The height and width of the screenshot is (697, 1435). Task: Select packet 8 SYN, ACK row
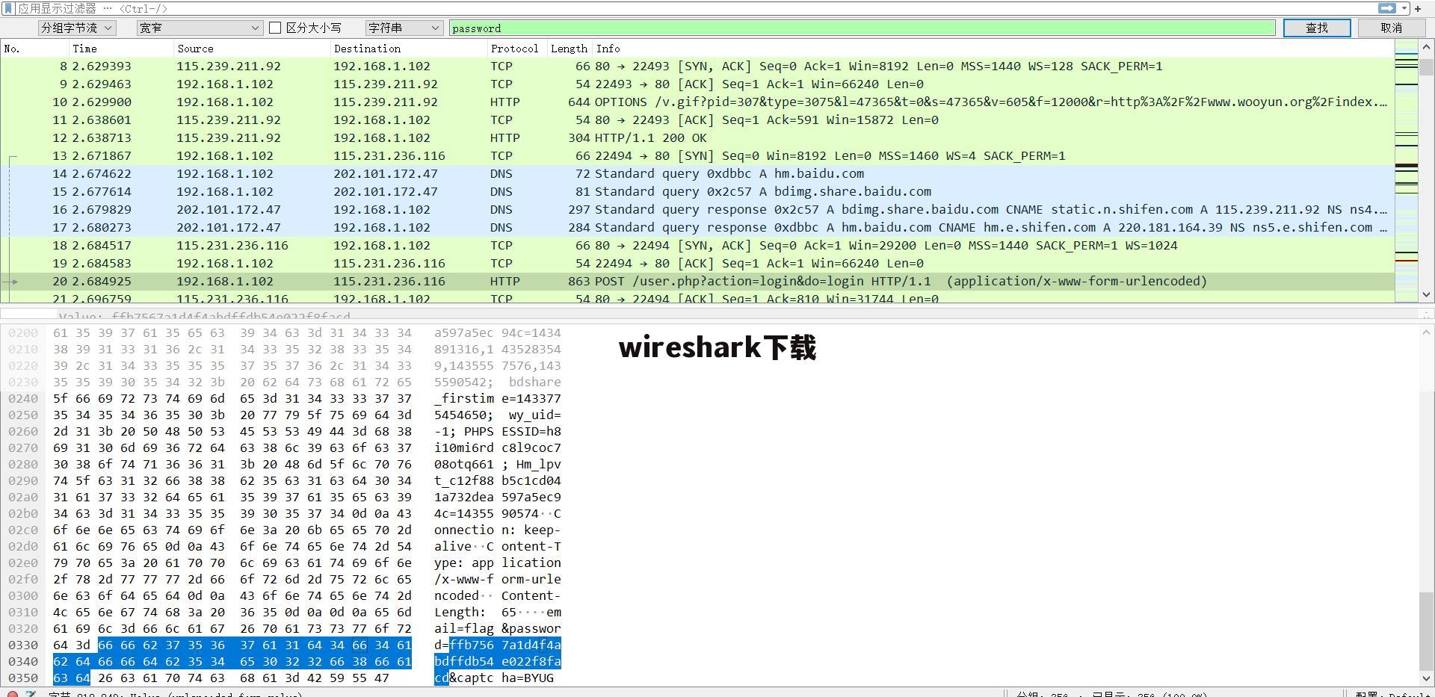point(697,66)
